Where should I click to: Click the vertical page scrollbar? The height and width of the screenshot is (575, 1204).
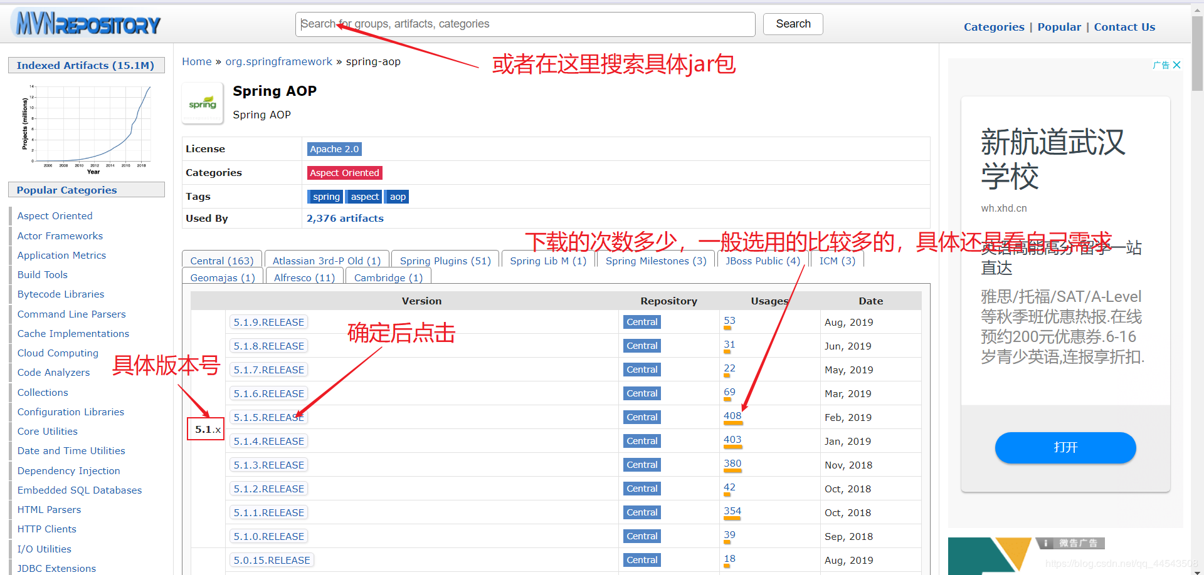[x=1197, y=287]
